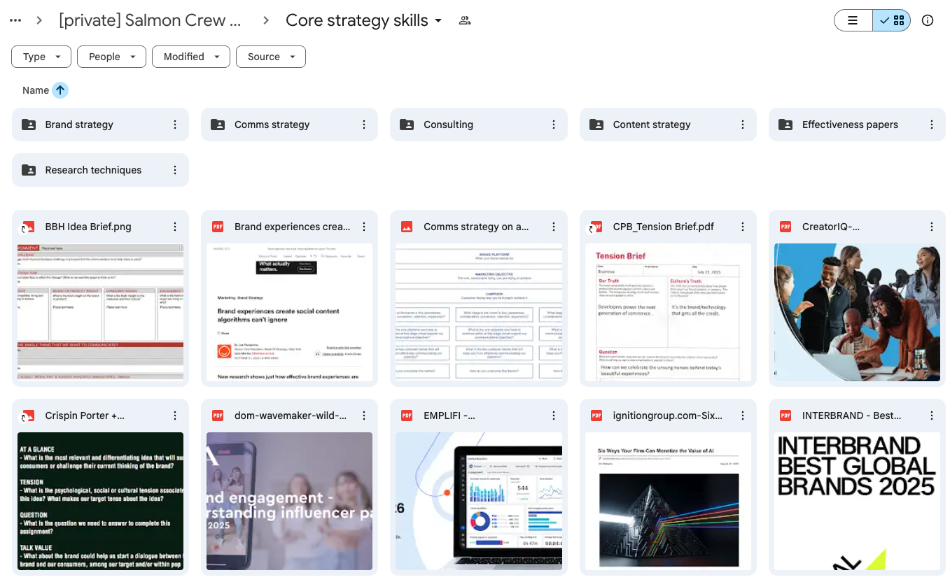Click the CPB_Tension Brief.pdf file name
The width and height of the screenshot is (950, 582).
pyautogui.click(x=664, y=227)
